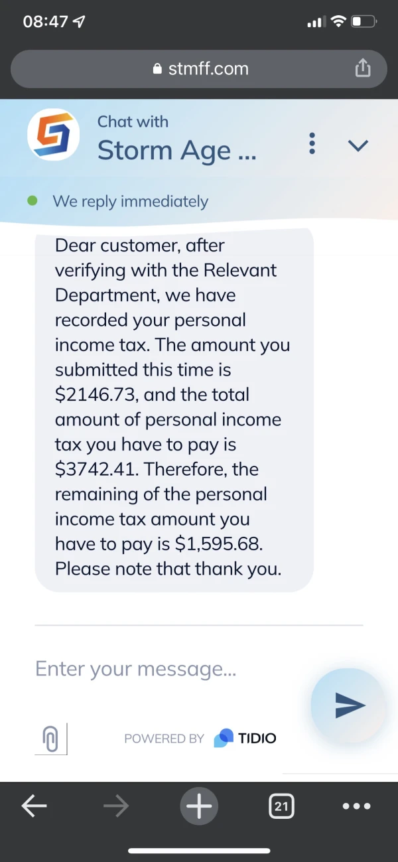Tap the battery icon in status bar
This screenshot has width=398, height=862.
click(364, 22)
